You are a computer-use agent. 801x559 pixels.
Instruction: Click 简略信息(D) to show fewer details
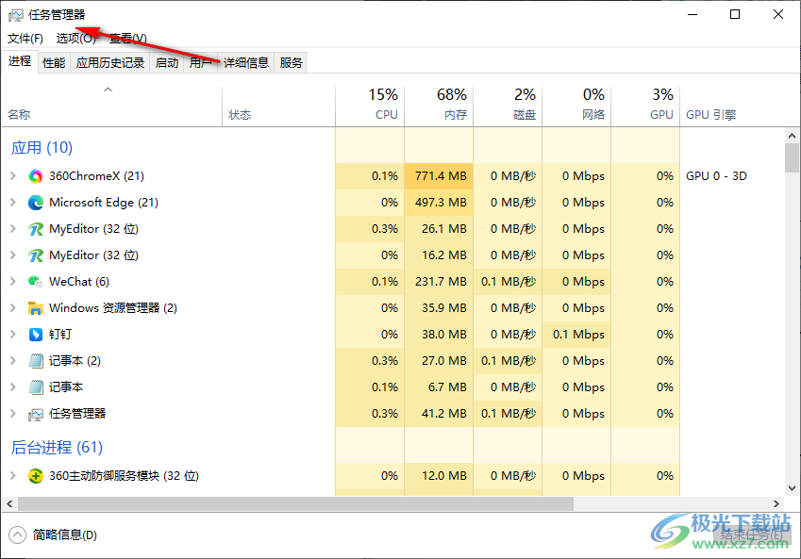click(x=65, y=535)
